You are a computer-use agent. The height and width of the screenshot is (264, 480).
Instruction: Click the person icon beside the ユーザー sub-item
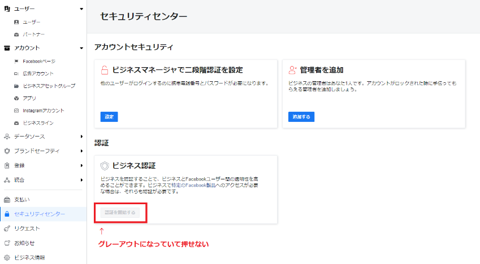[x=16, y=22]
